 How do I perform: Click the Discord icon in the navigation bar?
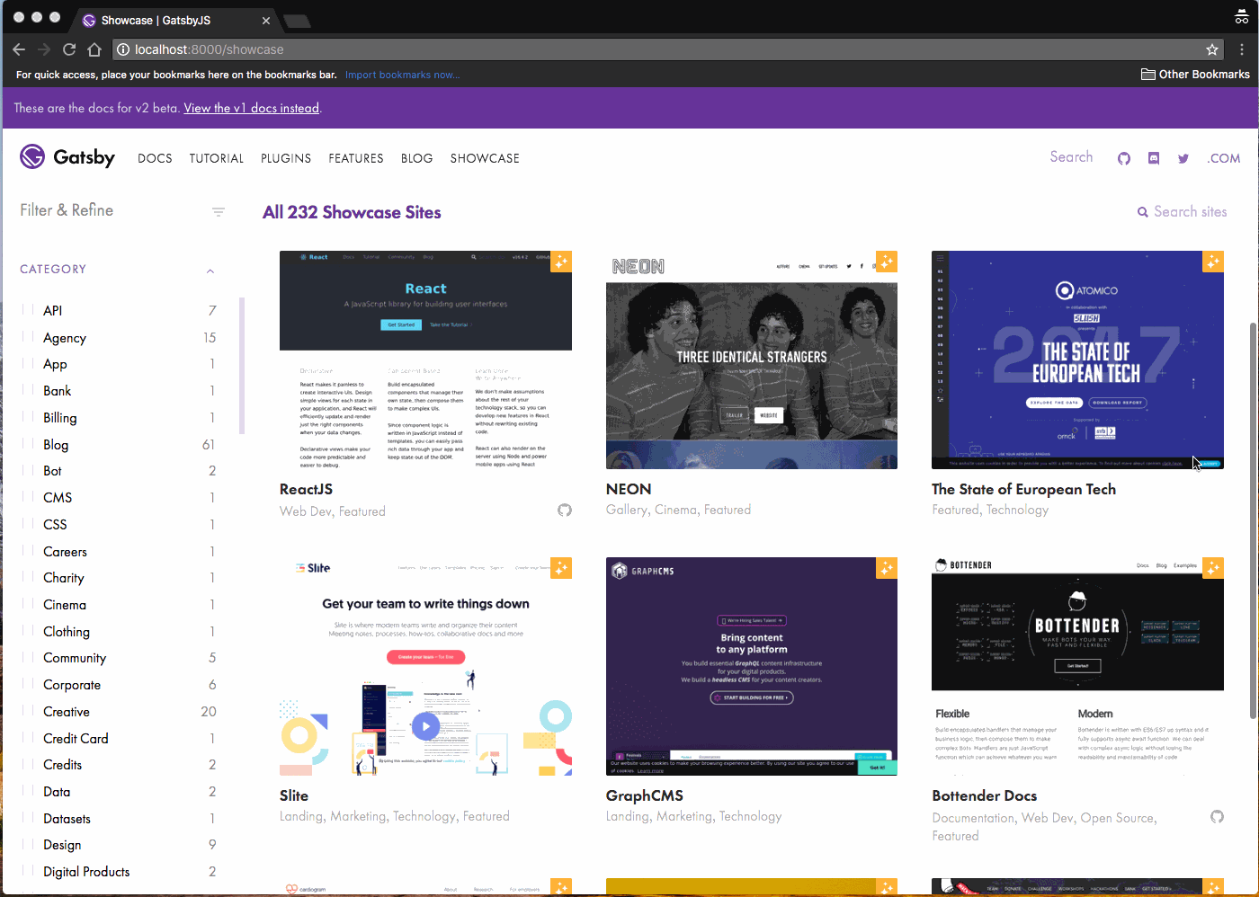[x=1154, y=158]
